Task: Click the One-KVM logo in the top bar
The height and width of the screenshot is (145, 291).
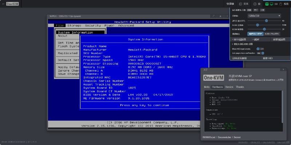Action: pyautogui.click(x=12, y=4)
